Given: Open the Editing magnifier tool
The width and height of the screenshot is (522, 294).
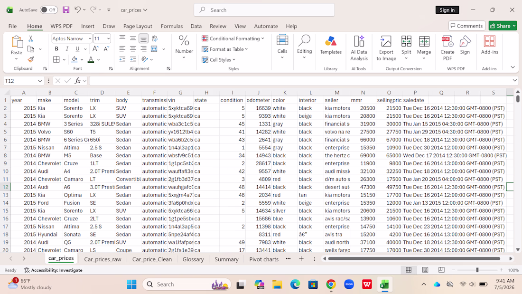Looking at the screenshot, I should tap(304, 47).
